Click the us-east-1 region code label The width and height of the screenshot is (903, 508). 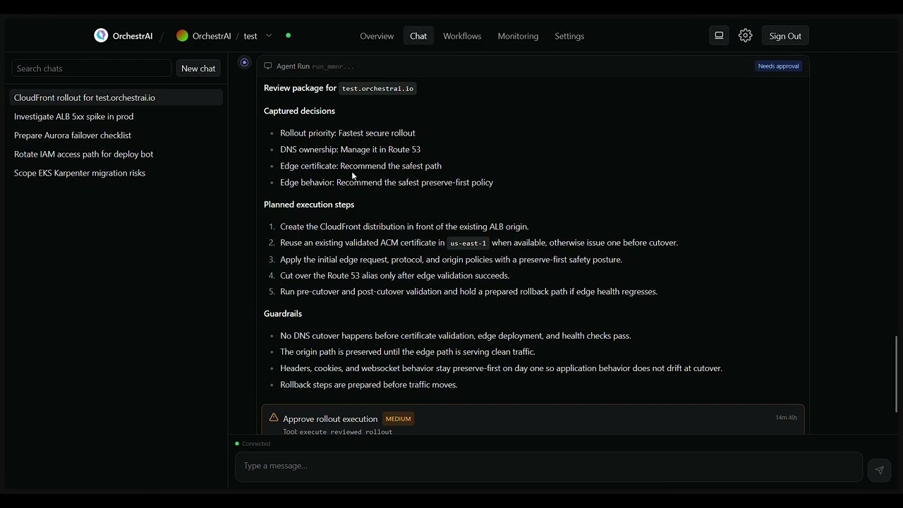(468, 243)
